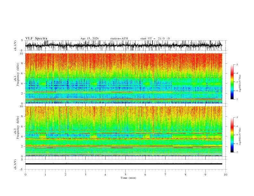Click the ch.1 colorbar "log(PSD)(V²/Hz)" label
Viewport: 254px width, 196px height.
pyautogui.click(x=240, y=84)
